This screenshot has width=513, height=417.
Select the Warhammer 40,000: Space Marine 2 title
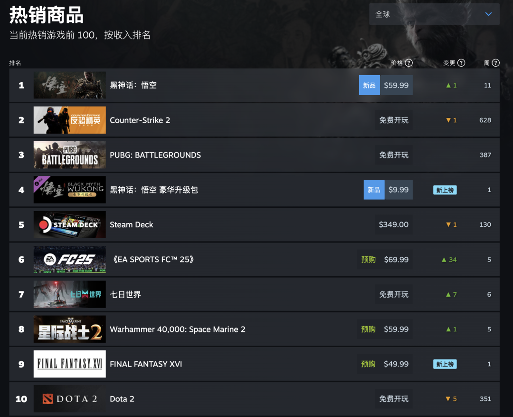point(177,329)
